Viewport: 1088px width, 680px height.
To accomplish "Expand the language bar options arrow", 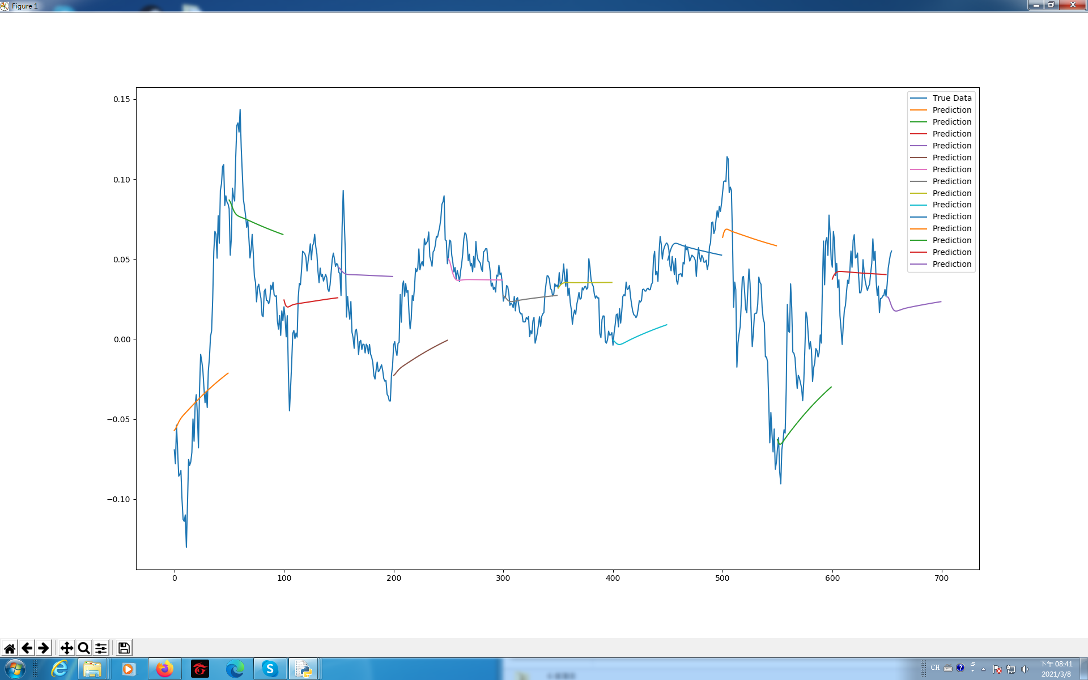I will pyautogui.click(x=972, y=671).
